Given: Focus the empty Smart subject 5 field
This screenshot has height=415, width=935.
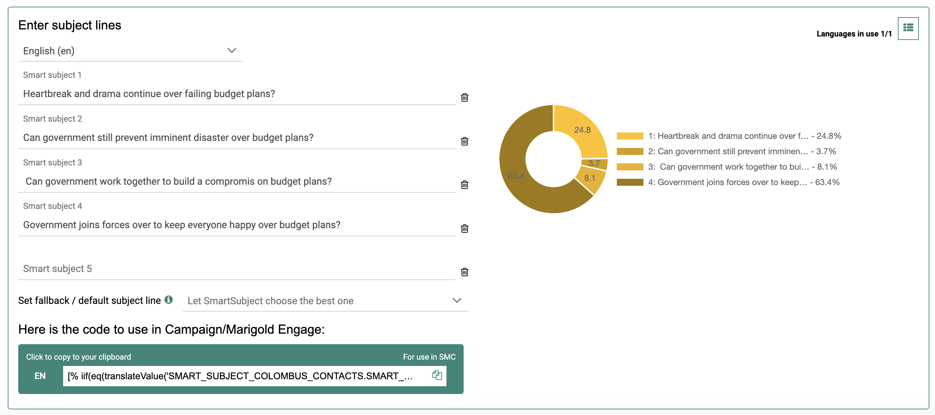Looking at the screenshot, I should tap(237, 269).
